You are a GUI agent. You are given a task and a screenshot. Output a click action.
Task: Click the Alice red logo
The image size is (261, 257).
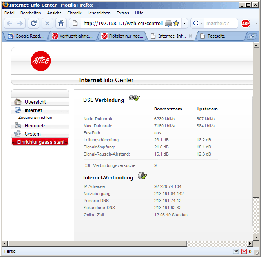[41, 61]
